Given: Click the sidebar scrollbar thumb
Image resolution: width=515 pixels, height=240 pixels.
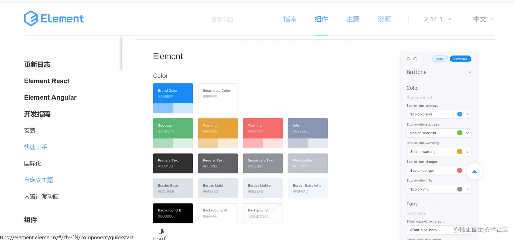Looking at the screenshot, I should pos(121,53).
